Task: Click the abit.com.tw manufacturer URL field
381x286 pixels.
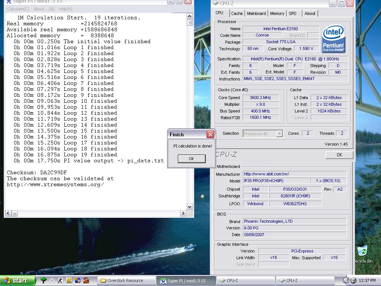Action: click(295, 174)
